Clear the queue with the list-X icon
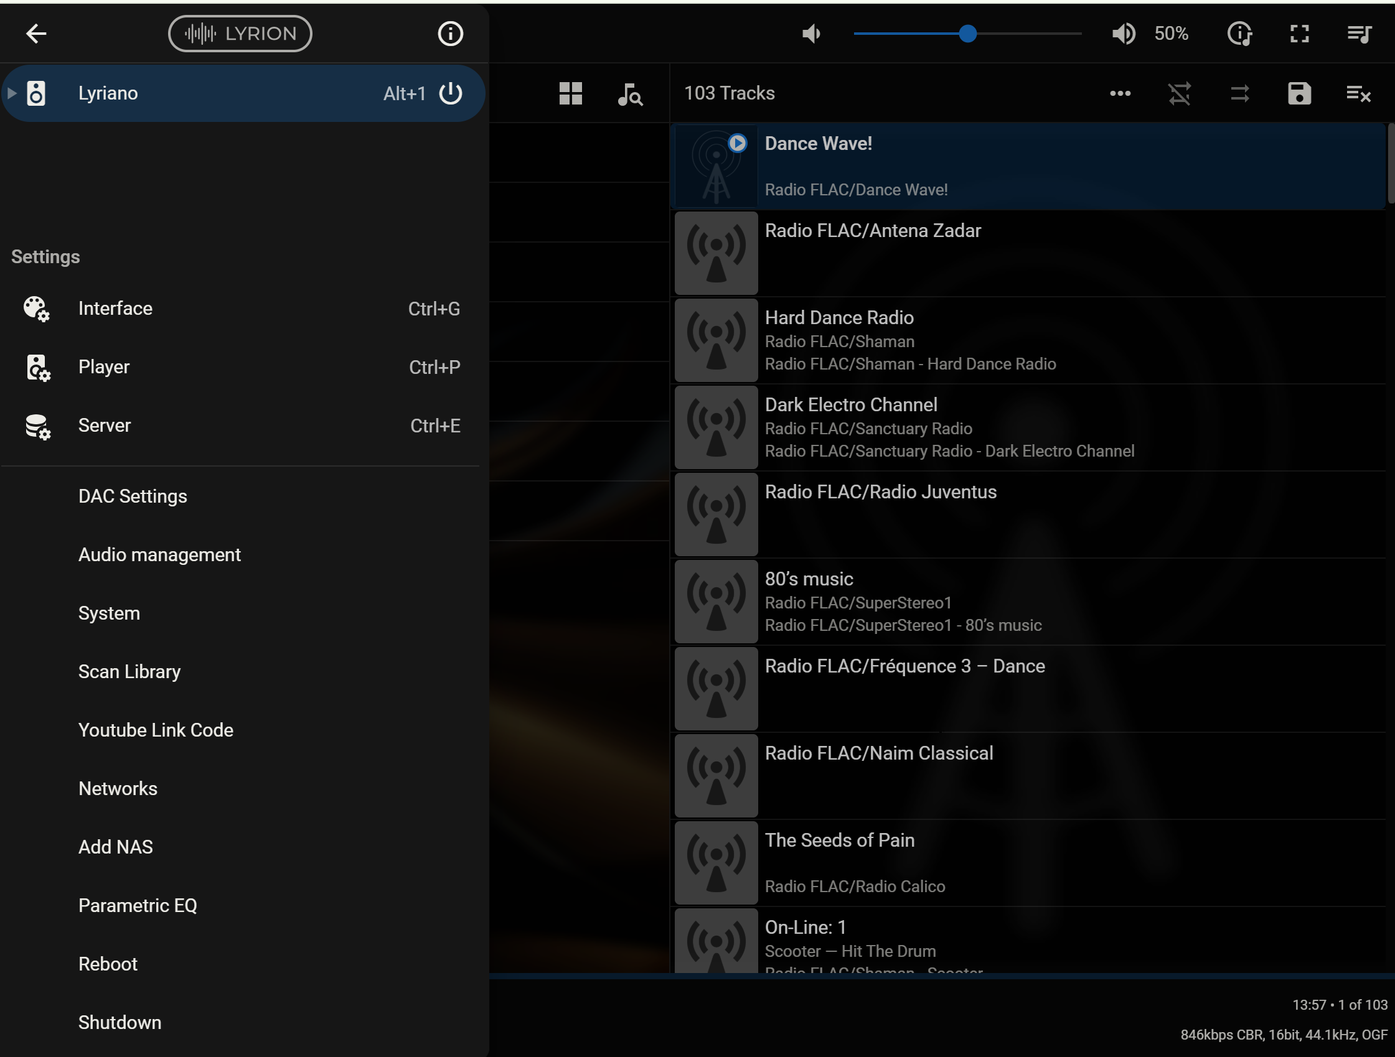1395x1057 pixels. pos(1358,94)
